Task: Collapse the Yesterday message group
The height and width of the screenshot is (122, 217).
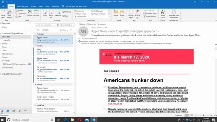Action: click(36, 34)
